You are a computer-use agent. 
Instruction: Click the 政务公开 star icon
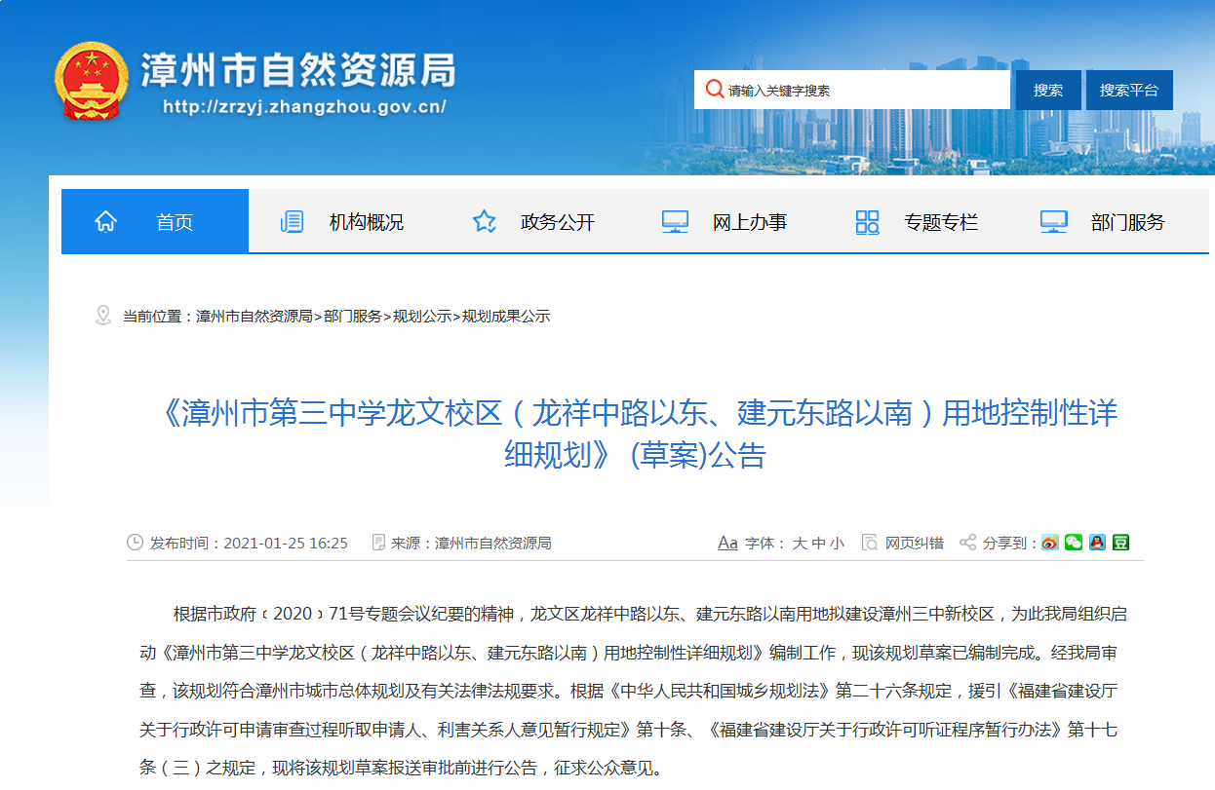pos(483,222)
